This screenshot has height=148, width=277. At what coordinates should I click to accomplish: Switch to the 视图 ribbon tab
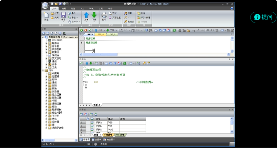click(73, 8)
